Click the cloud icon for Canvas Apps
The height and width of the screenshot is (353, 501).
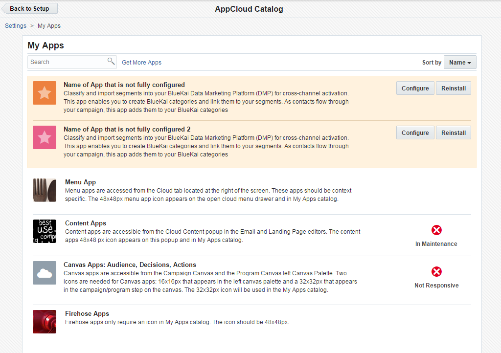pos(44,272)
